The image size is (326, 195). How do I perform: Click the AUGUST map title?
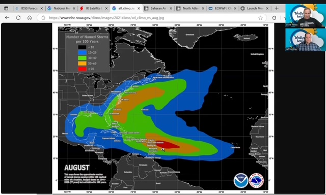77,168
